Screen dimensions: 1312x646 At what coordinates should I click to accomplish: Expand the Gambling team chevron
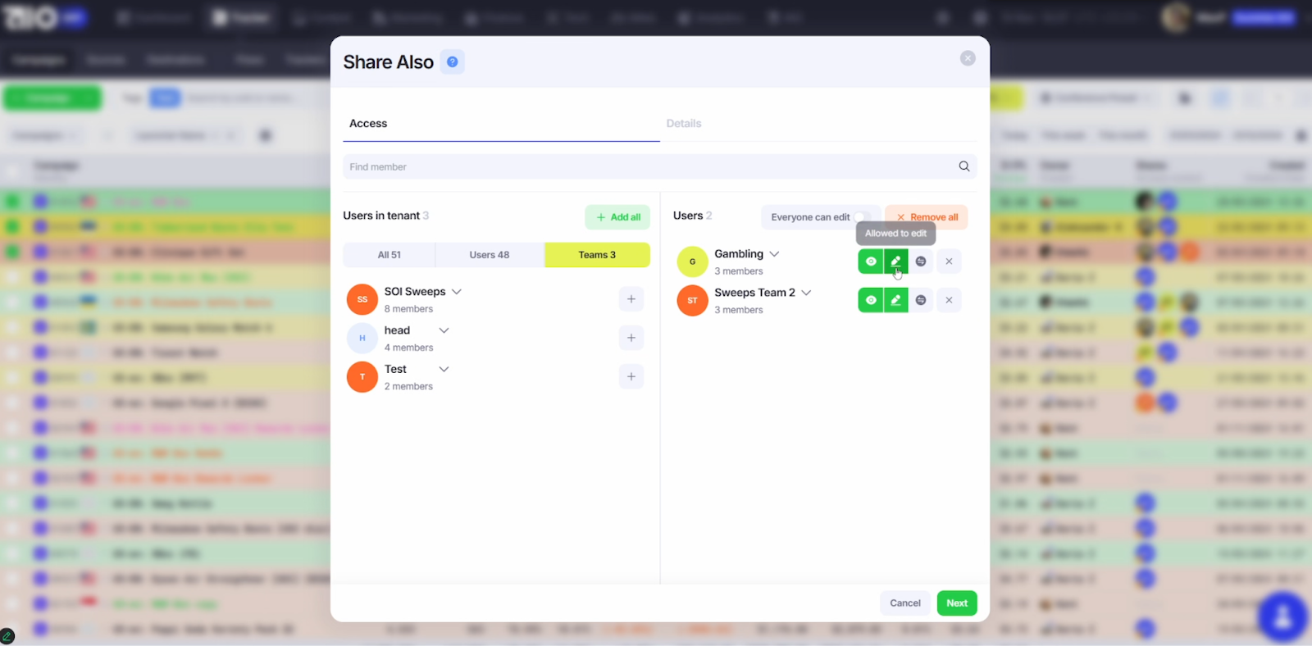774,254
